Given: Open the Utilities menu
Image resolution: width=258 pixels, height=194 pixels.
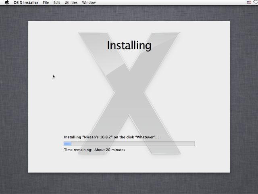Looking at the screenshot, I should click(x=71, y=2).
